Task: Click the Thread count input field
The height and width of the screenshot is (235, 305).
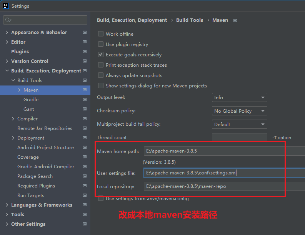Action: pyautogui.click(x=239, y=138)
